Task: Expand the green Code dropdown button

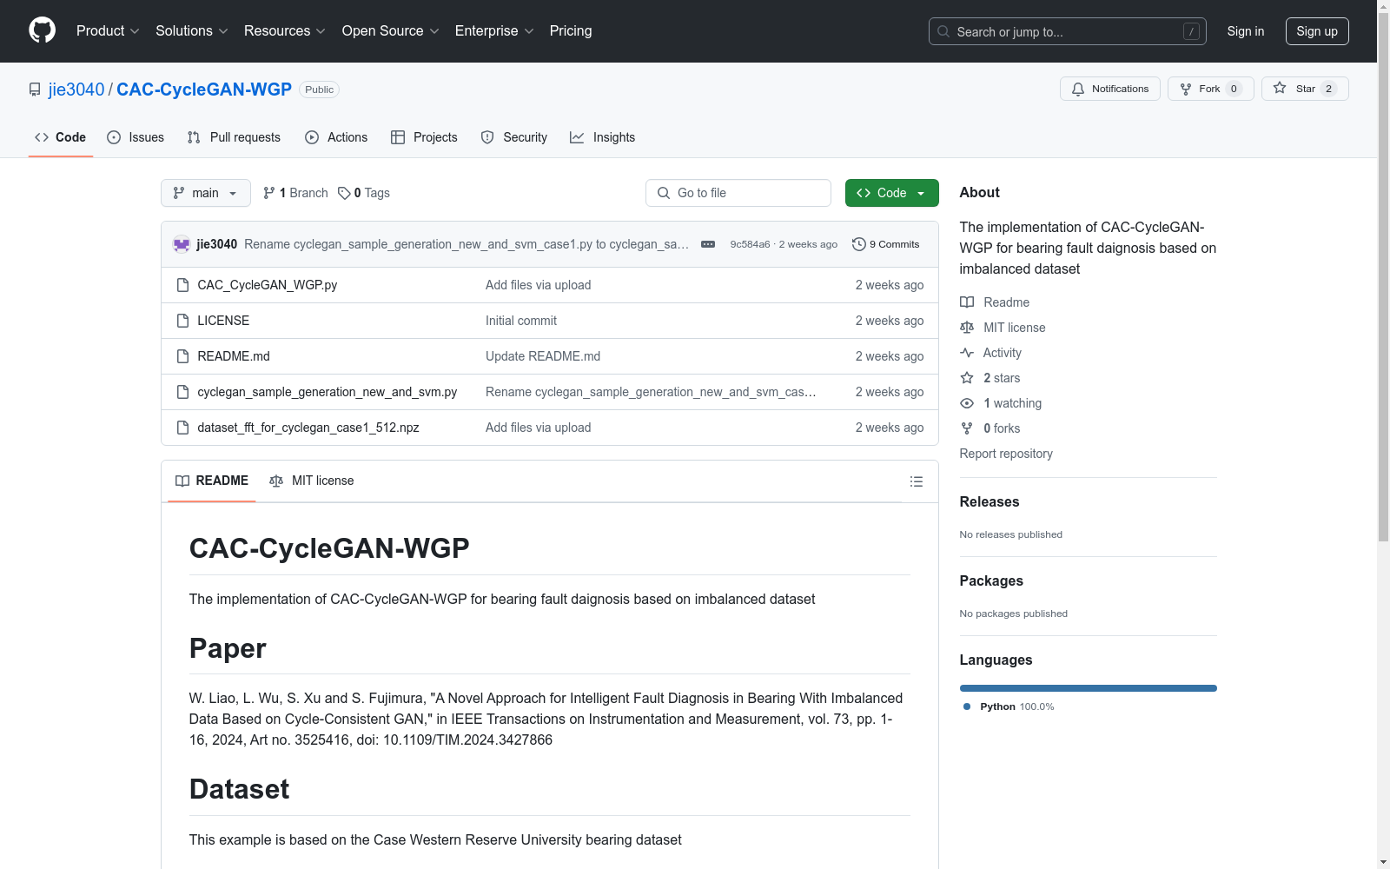Action: (891, 193)
